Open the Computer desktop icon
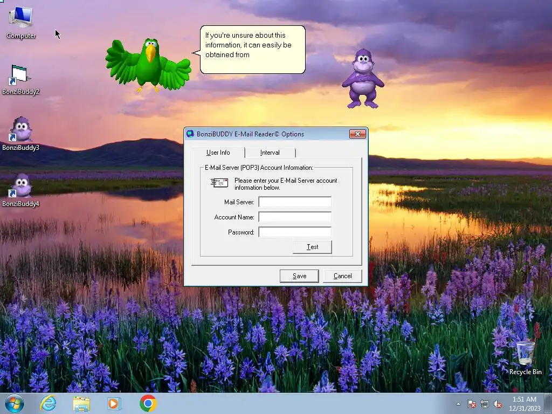552x414 pixels. tap(21, 23)
